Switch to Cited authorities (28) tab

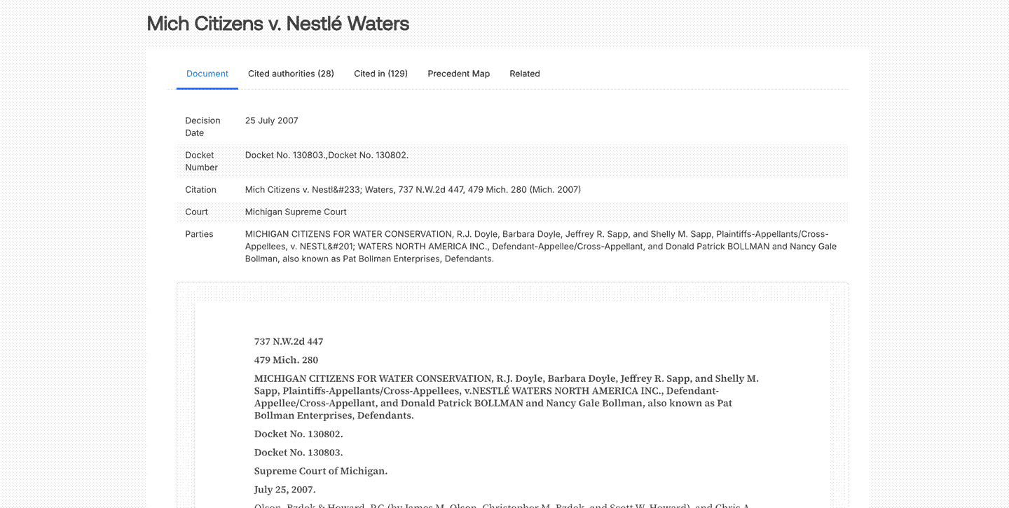[291, 74]
